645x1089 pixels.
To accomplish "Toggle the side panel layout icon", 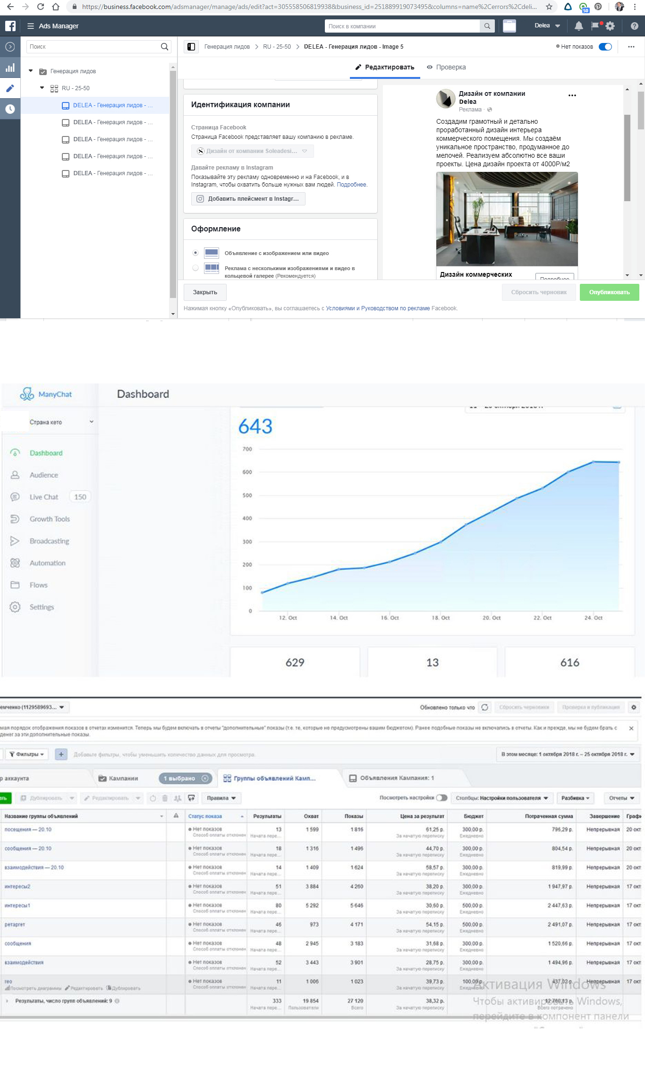I will pyautogui.click(x=191, y=47).
